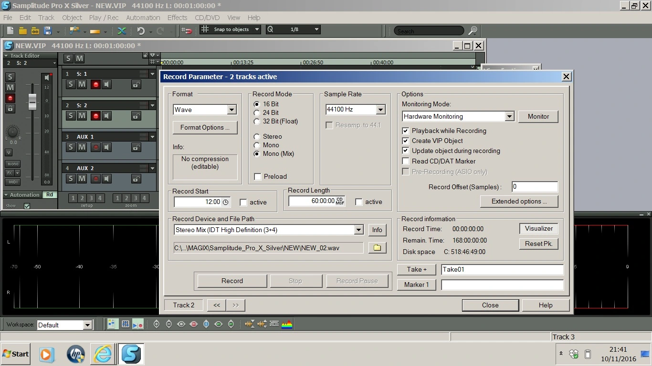Arm track S: 1 for recording
Screen dimensions: 652x366
[96, 84]
